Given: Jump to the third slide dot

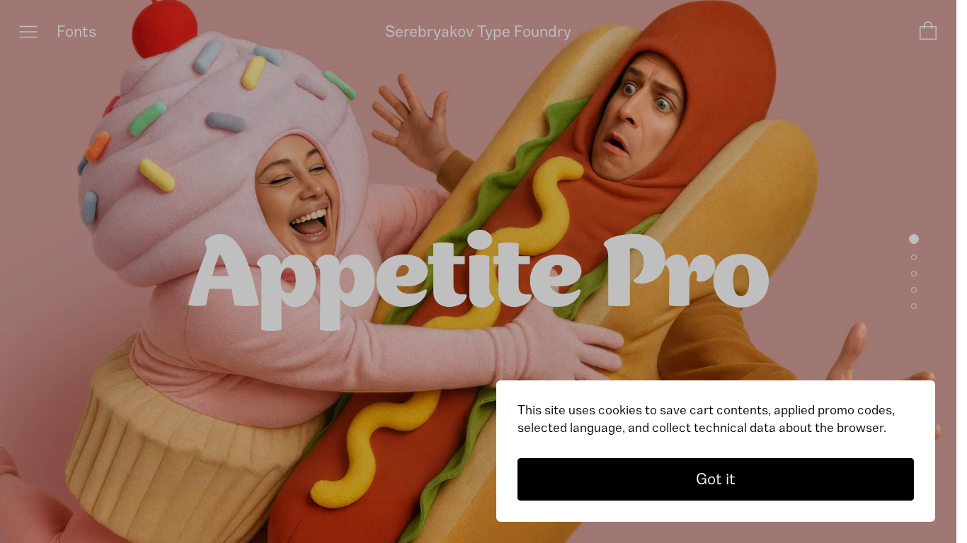Looking at the screenshot, I should (914, 274).
